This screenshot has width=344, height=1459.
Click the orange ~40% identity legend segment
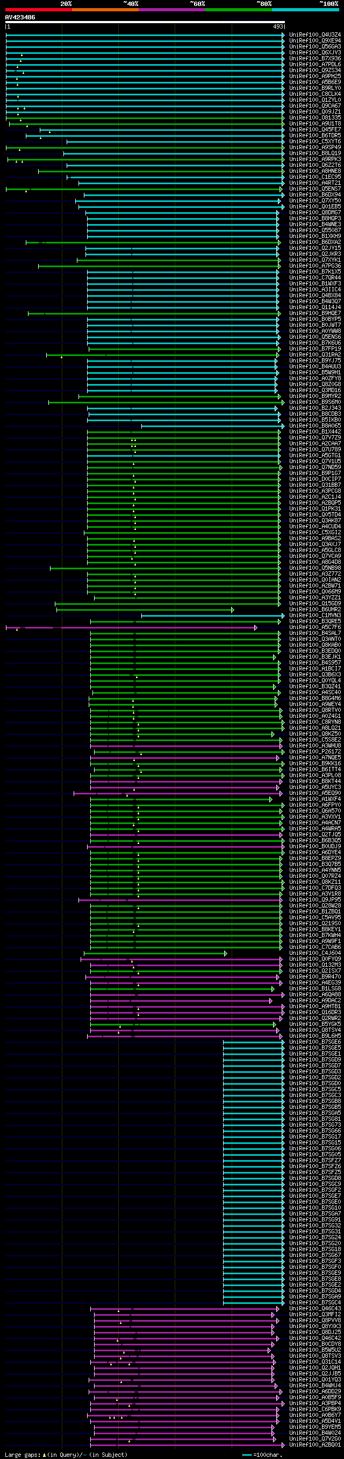105,10
